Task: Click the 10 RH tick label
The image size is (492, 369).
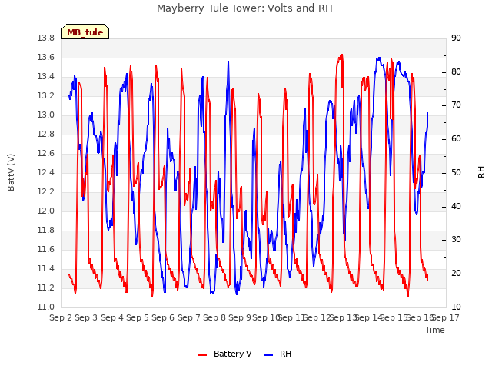Action: click(x=456, y=307)
